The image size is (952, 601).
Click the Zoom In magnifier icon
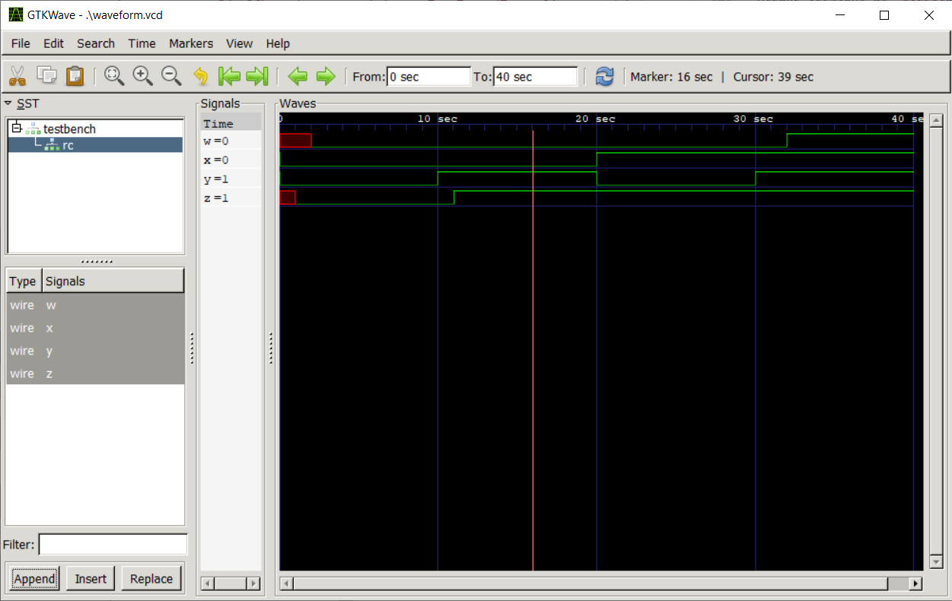point(143,75)
